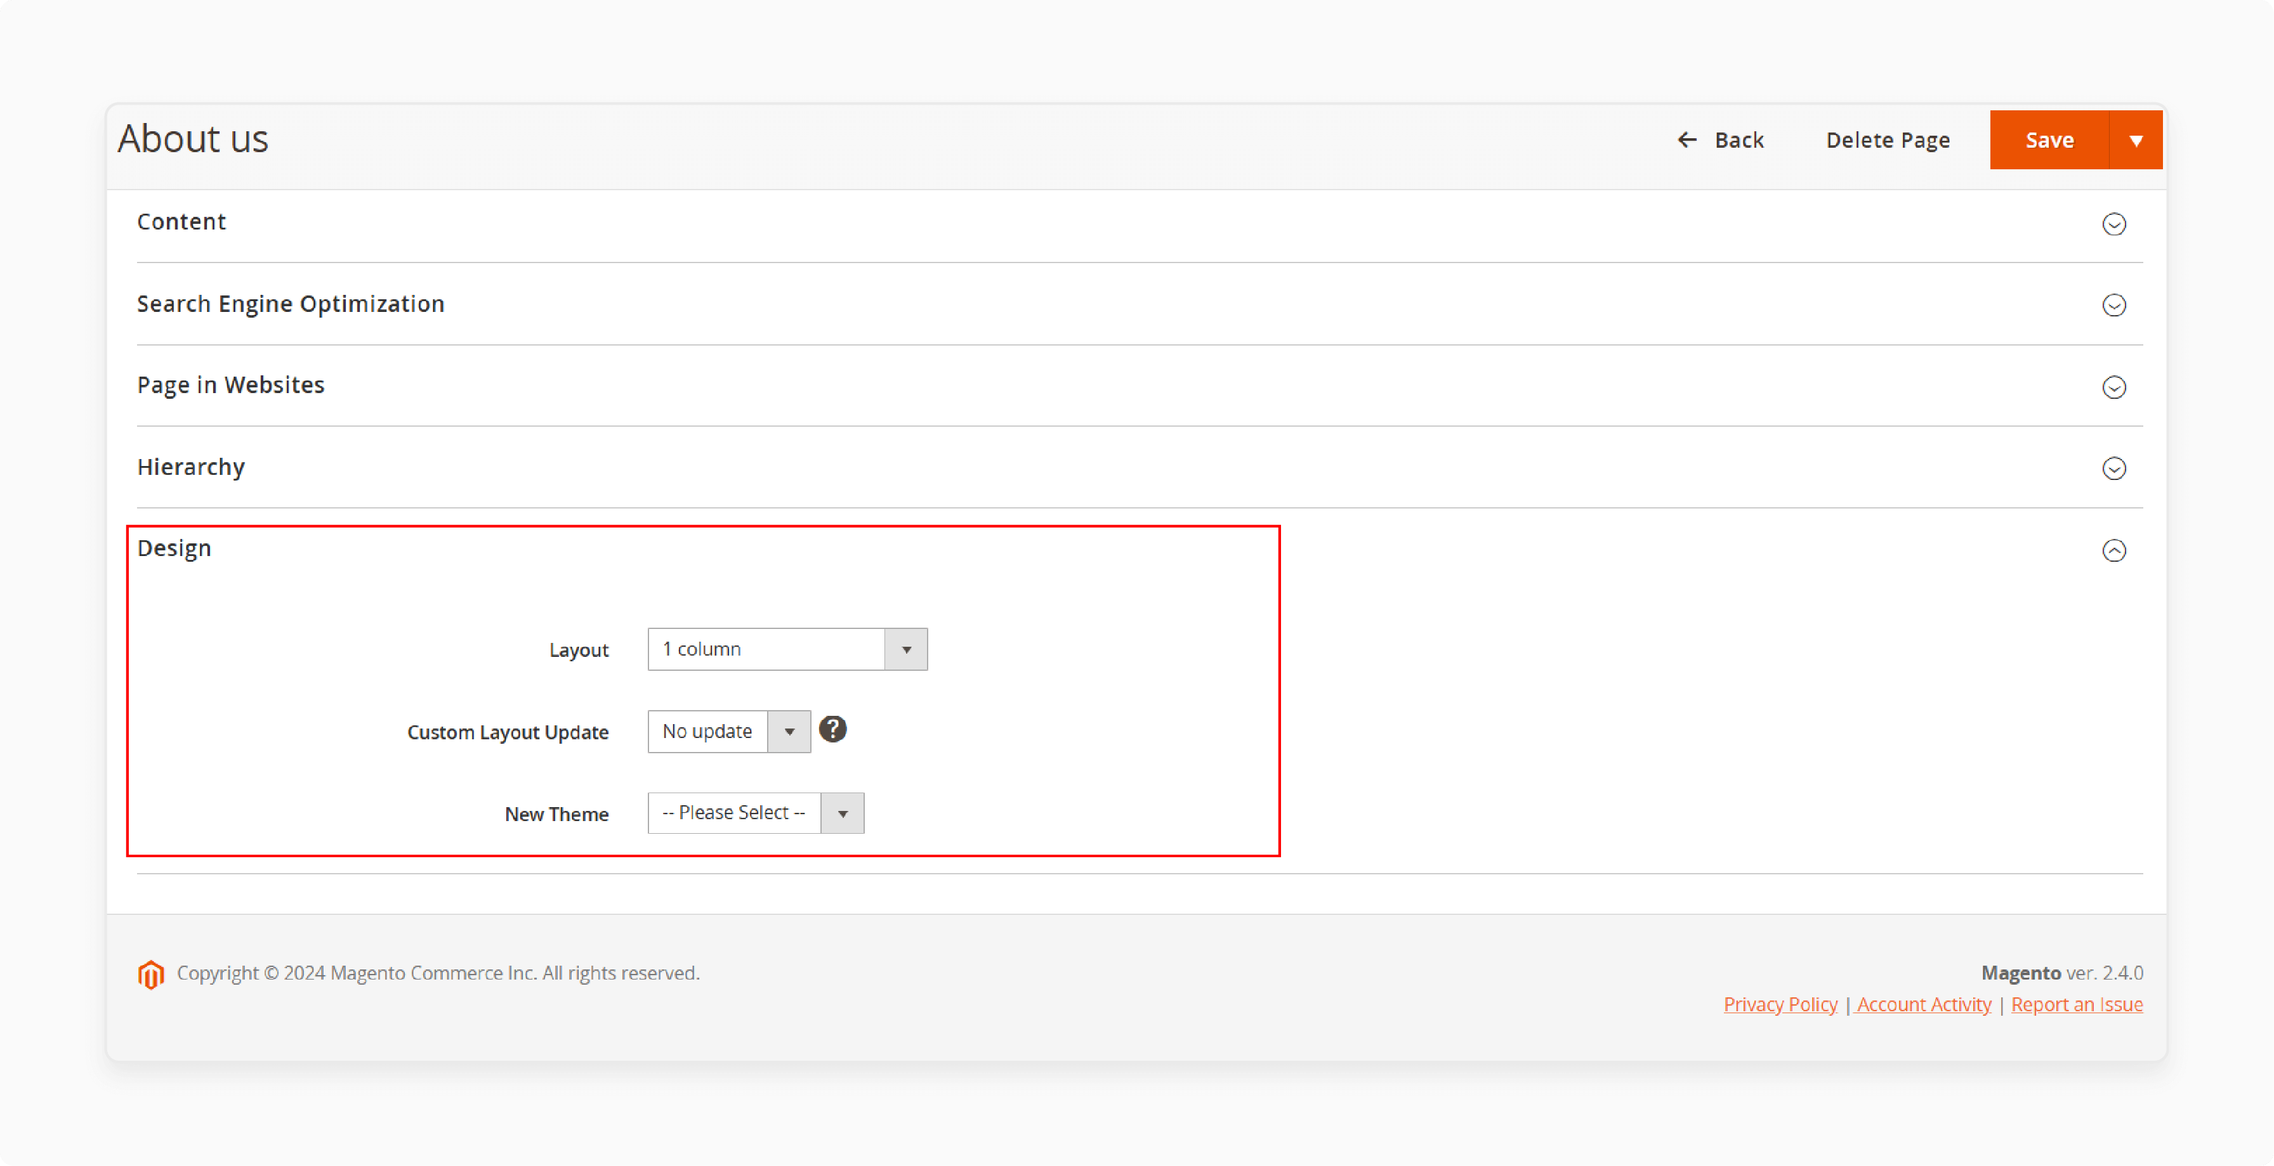Screen dimensions: 2274x1166
Task: Click the Page in Websites title
Action: tap(230, 385)
